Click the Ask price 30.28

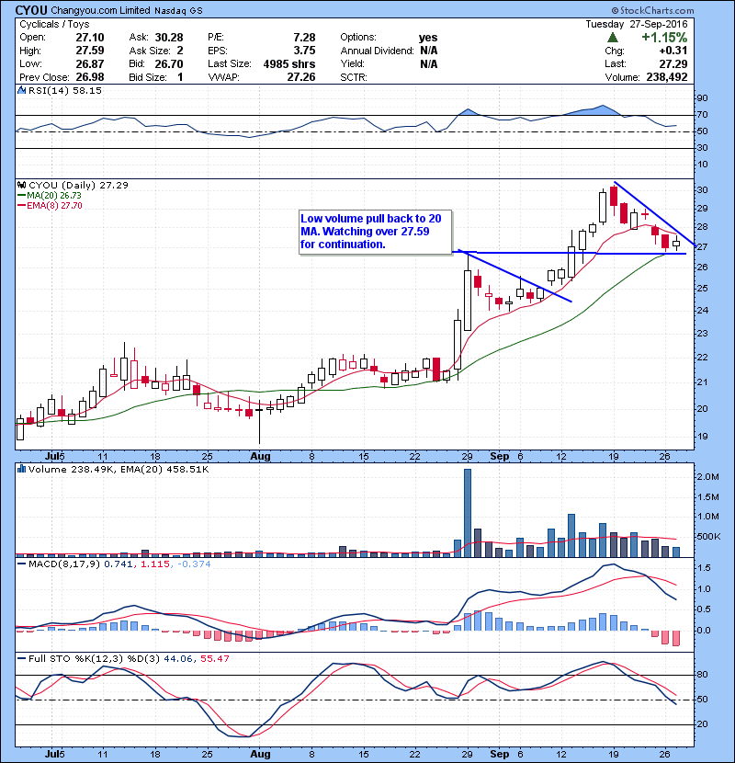tap(169, 38)
